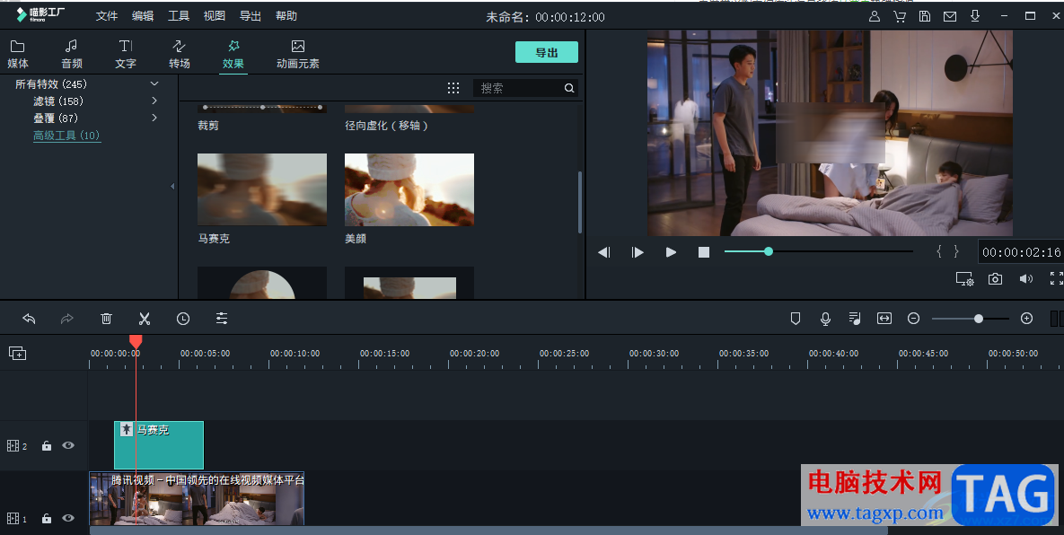This screenshot has width=1064, height=535.
Task: Click the green 导出 export button
Action: [x=547, y=52]
